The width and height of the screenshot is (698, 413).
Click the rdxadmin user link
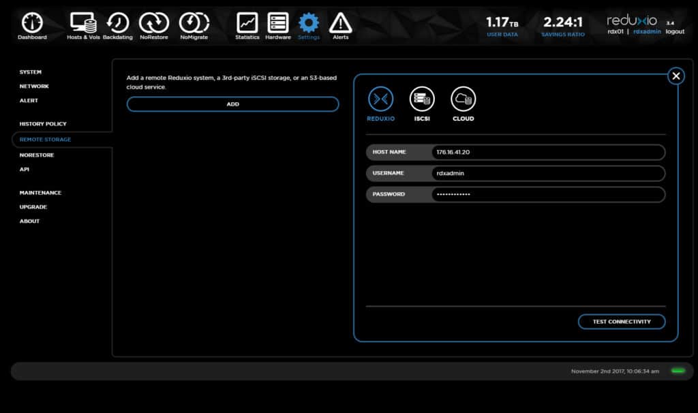point(647,31)
